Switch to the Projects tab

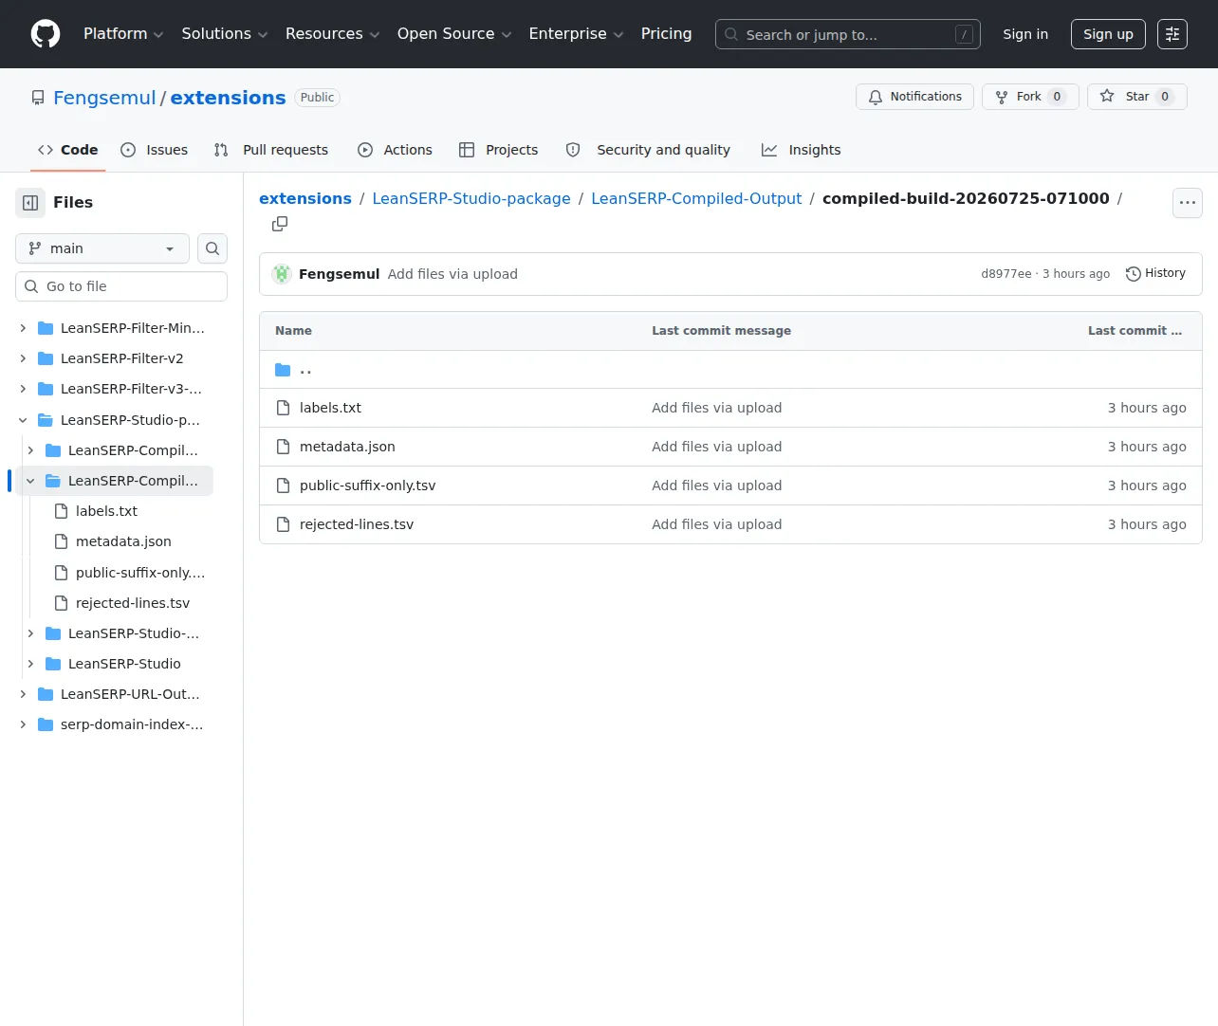pyautogui.click(x=498, y=150)
